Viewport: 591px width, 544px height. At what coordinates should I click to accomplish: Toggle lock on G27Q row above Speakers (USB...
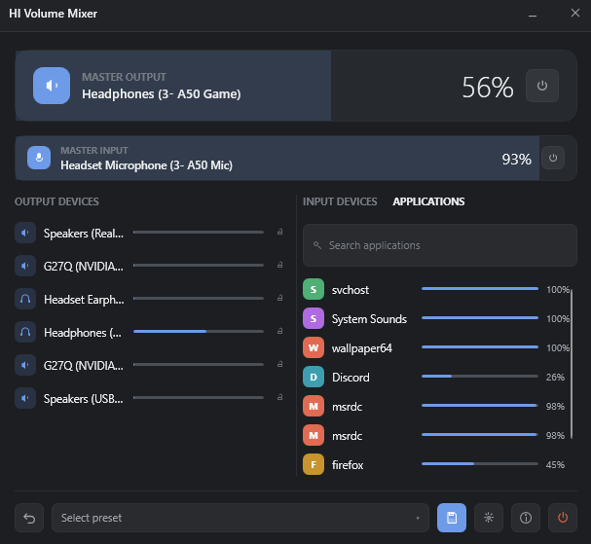point(280,364)
